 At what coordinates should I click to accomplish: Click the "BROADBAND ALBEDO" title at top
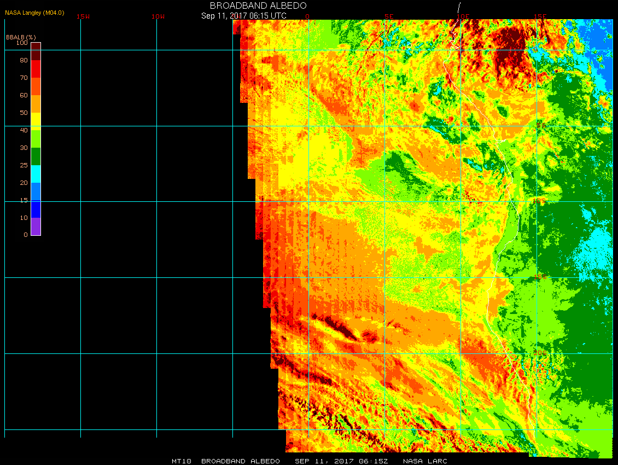[258, 5]
